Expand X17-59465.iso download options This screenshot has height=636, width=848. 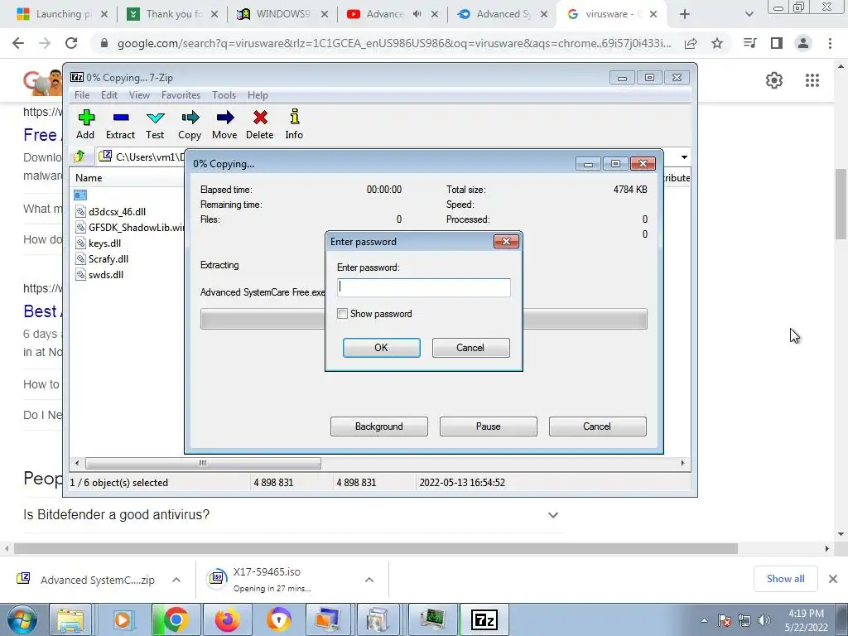pos(369,580)
